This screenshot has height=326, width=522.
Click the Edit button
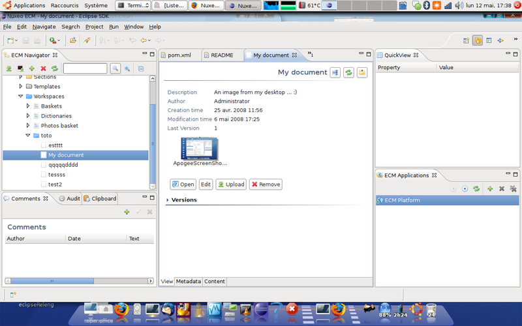pyautogui.click(x=206, y=185)
